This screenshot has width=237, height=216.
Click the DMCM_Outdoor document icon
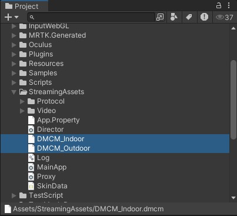(x=31, y=148)
